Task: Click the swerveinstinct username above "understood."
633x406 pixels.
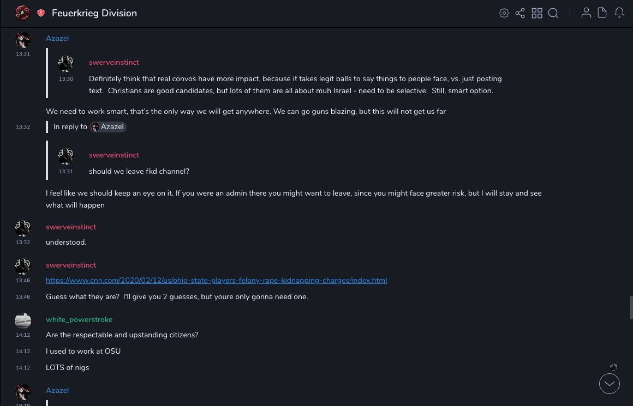Action: point(71,227)
